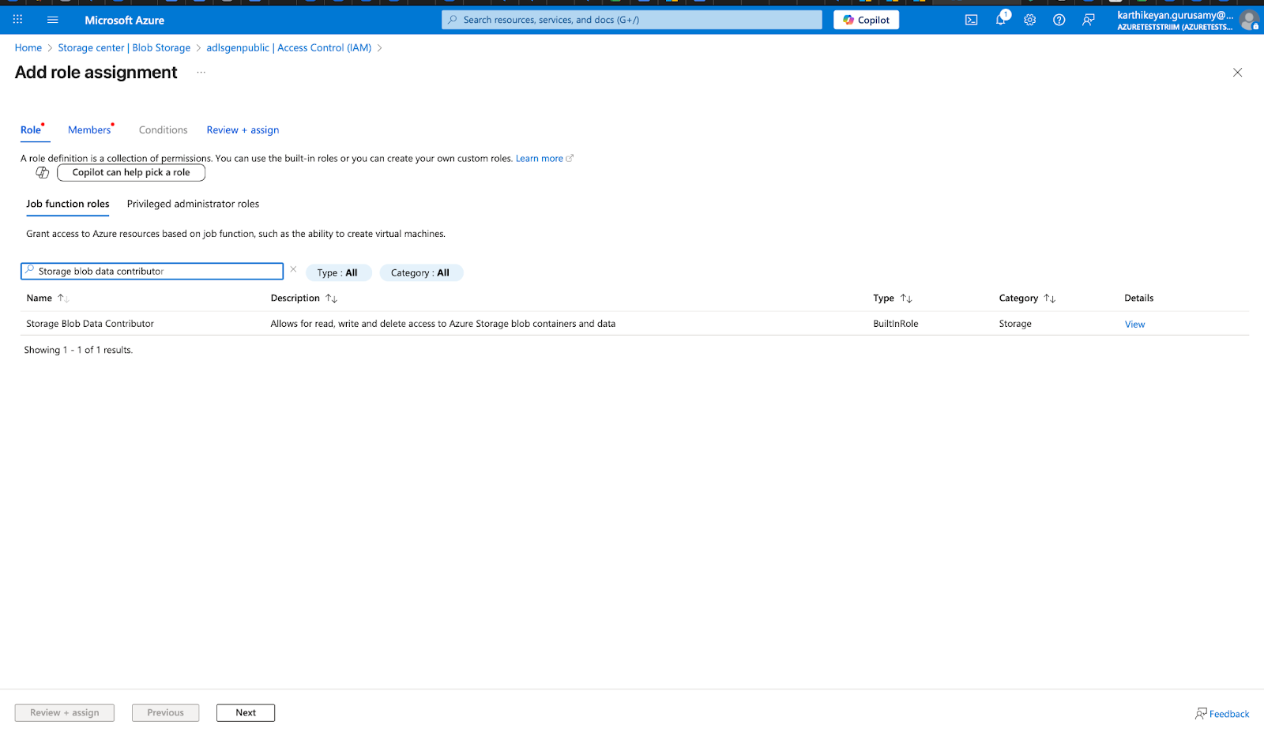Open the Type : All filter
This screenshot has height=736, width=1264.
(x=338, y=272)
